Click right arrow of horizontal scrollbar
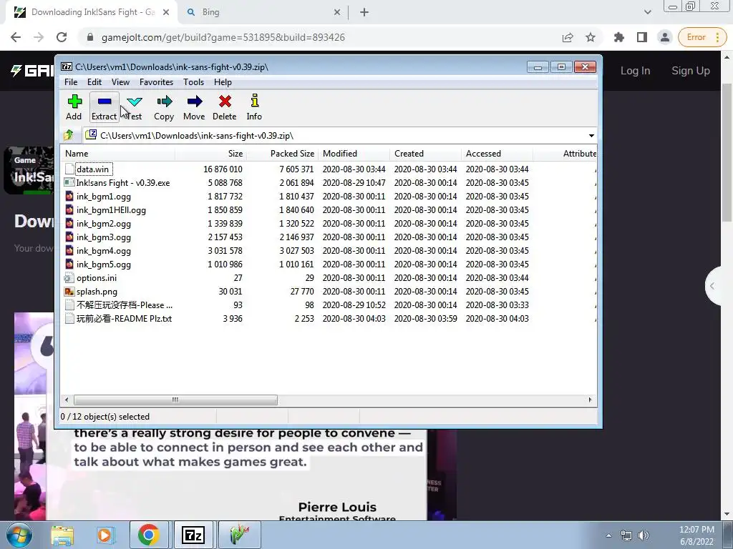This screenshot has width=733, height=549. (x=590, y=400)
